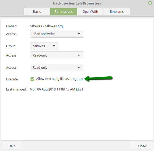This screenshot has width=154, height=151.
Task: Open the Group osboxes dropdown
Action: [44, 46]
